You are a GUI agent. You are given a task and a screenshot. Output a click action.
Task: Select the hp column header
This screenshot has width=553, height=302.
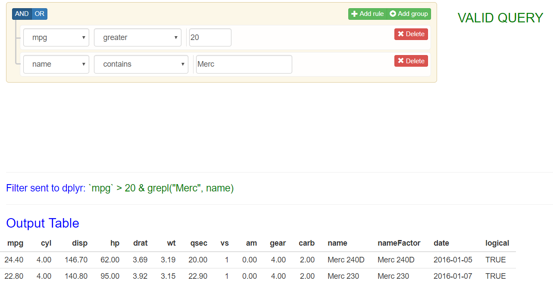coord(115,243)
